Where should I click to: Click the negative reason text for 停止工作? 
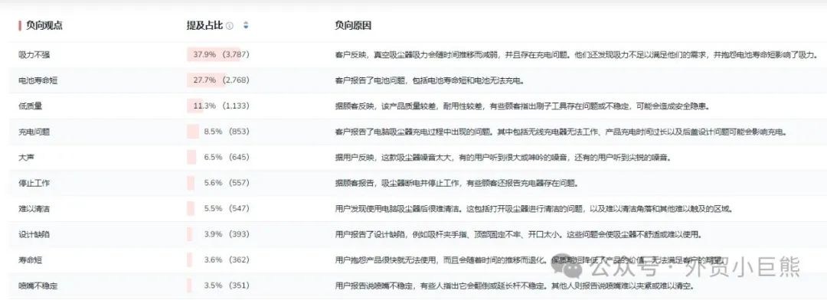(x=456, y=183)
